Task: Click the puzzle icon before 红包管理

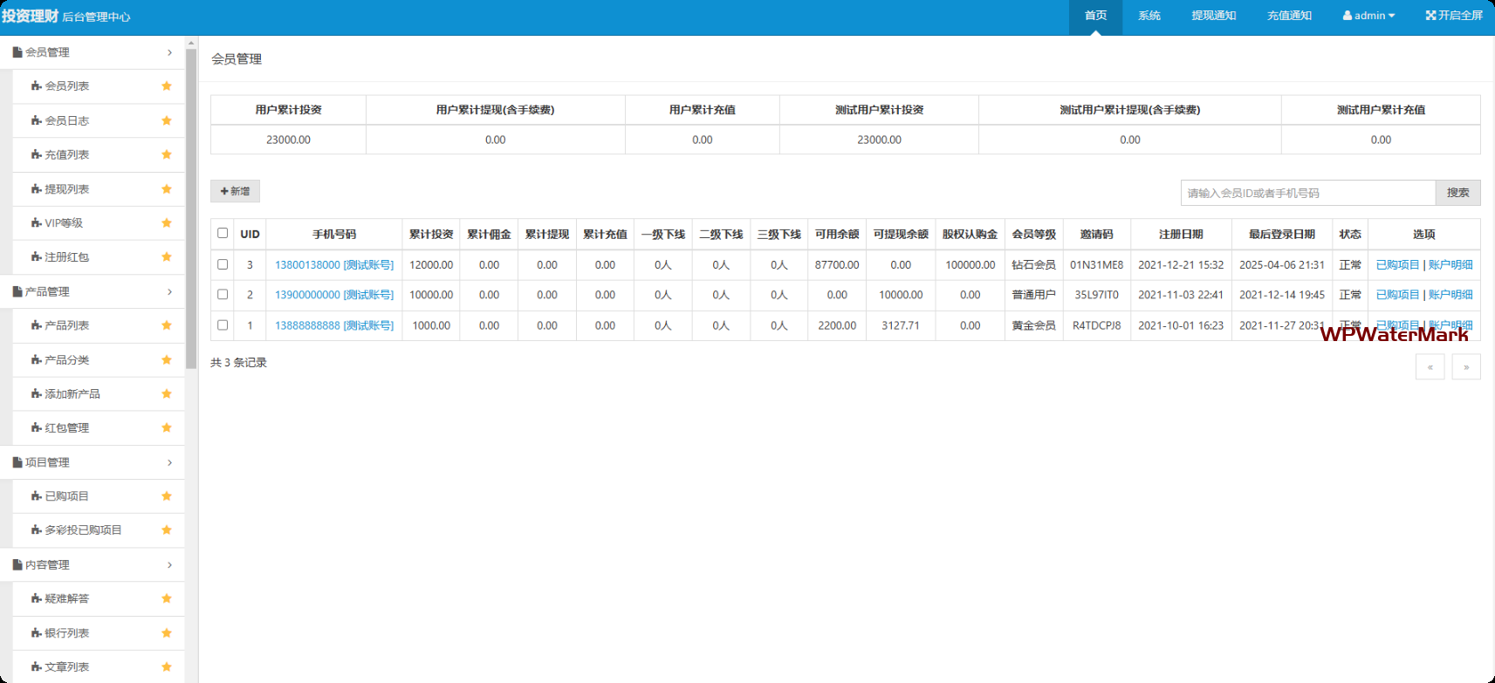Action: [37, 428]
